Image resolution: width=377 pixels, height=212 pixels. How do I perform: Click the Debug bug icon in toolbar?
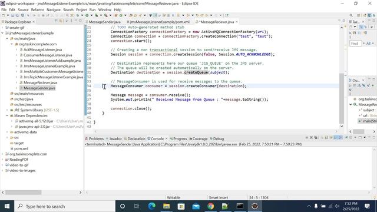coord(77,15)
